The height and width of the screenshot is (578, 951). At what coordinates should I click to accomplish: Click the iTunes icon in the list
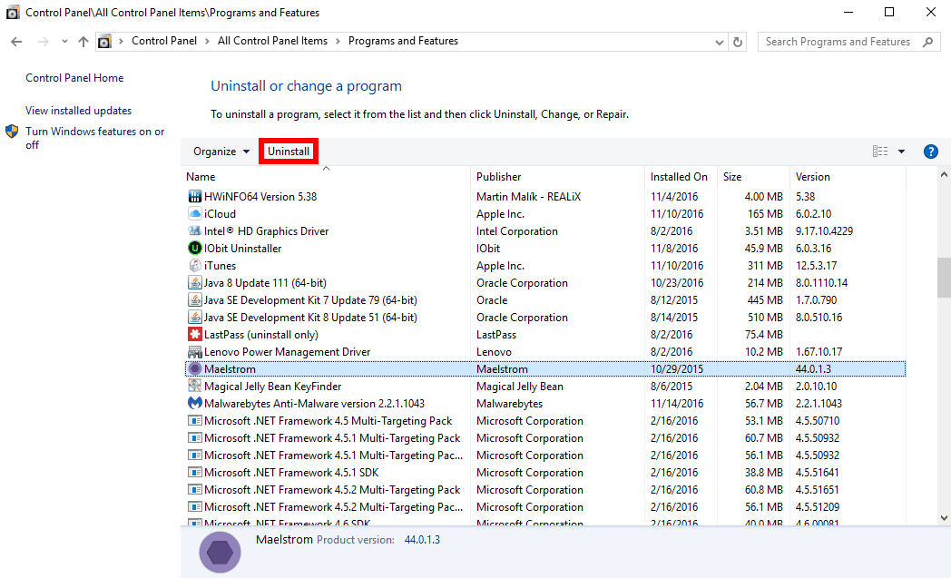pos(195,266)
